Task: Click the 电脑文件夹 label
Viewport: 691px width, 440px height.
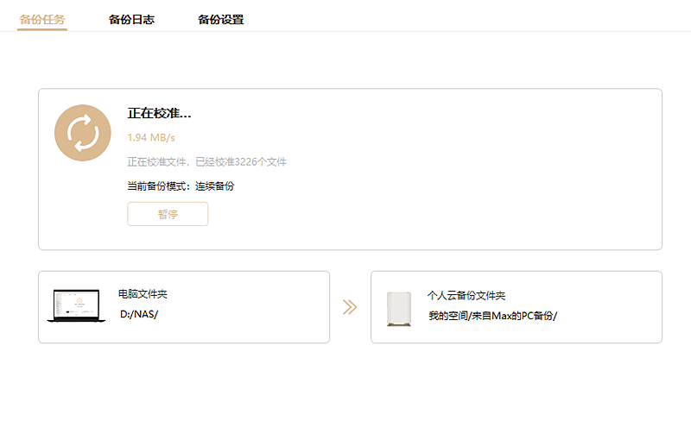Action: pos(143,294)
